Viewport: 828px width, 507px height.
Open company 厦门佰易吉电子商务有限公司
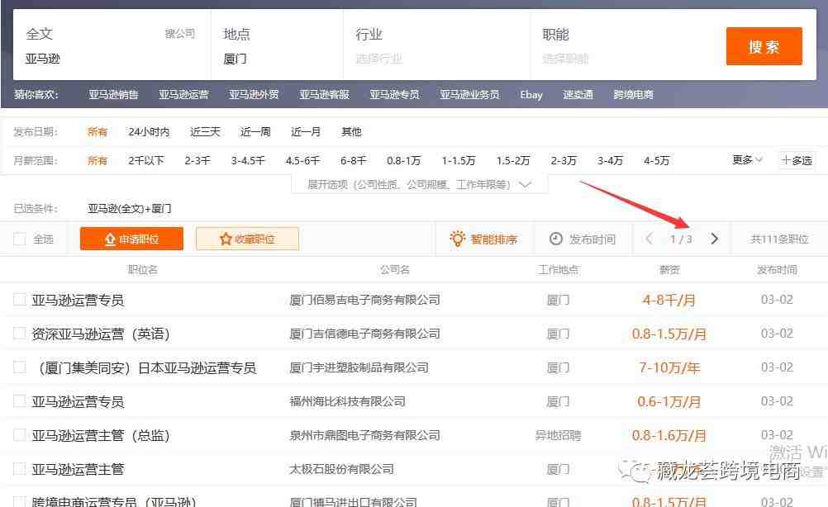[x=365, y=300]
